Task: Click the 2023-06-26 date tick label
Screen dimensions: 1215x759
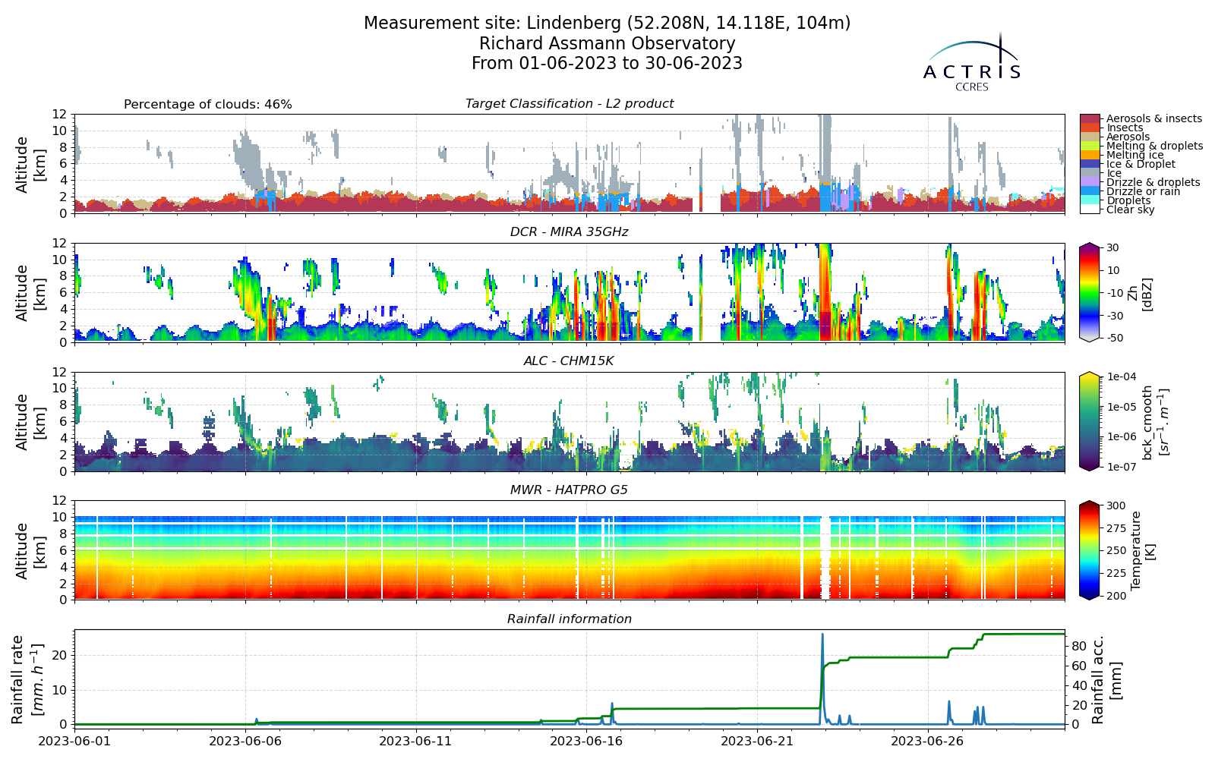Action: [x=928, y=741]
